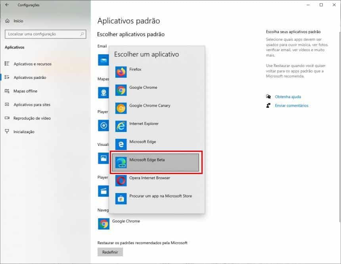Choose the Google Chrome icon in the popup list

click(121, 90)
